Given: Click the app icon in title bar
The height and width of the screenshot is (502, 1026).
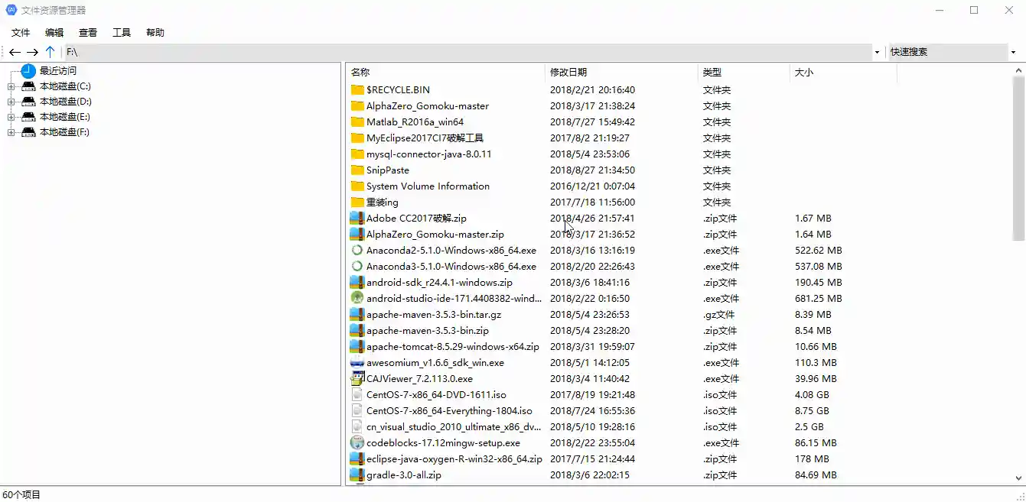Looking at the screenshot, I should (11, 10).
